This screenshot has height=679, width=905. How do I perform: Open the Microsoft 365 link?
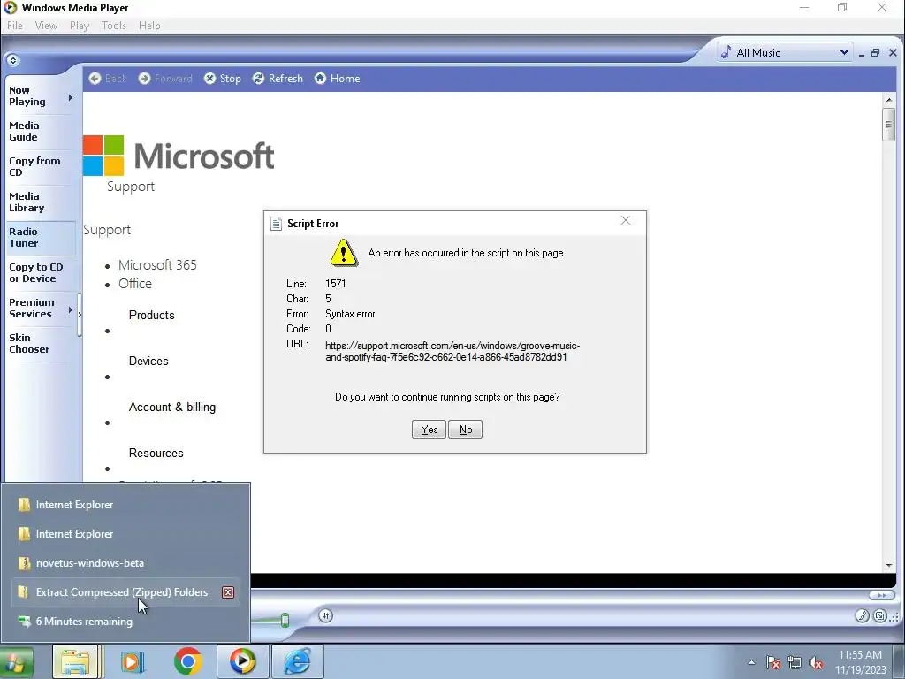point(157,265)
